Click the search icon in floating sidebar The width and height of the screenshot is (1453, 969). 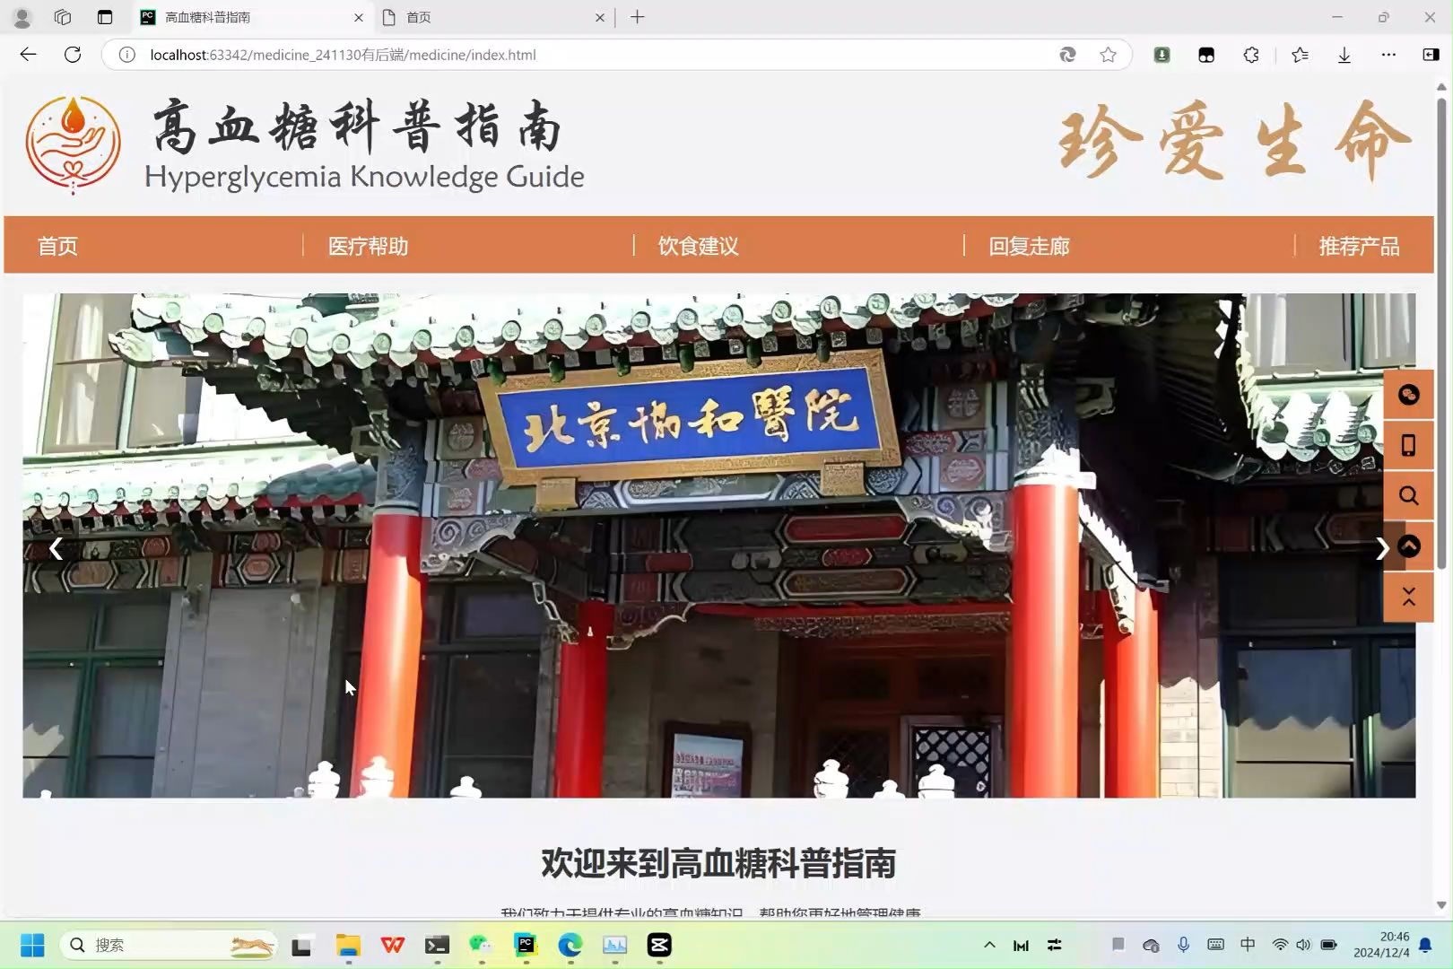click(1408, 495)
